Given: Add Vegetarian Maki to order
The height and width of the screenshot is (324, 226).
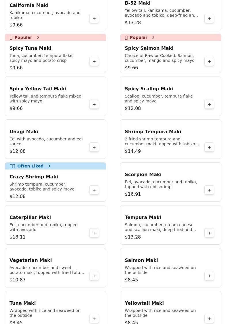Looking at the screenshot, I should 94,276.
